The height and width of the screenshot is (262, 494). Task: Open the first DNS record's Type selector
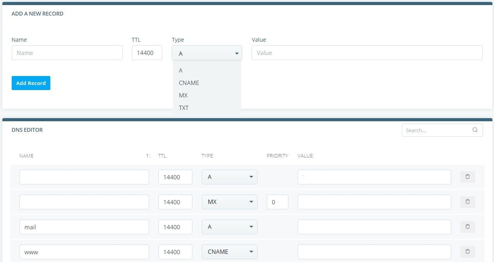pyautogui.click(x=252, y=177)
